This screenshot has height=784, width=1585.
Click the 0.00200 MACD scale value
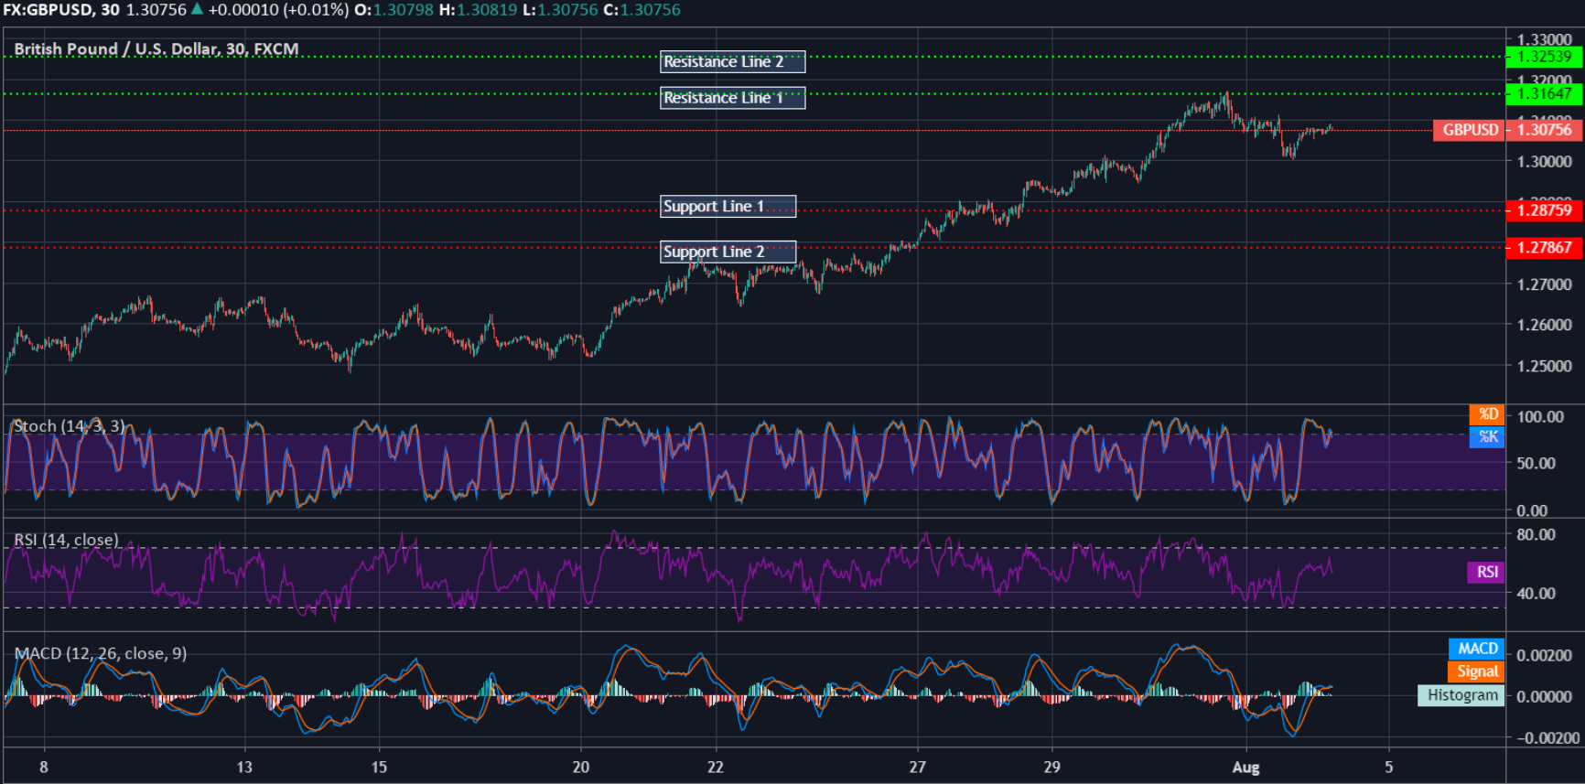tap(1544, 656)
